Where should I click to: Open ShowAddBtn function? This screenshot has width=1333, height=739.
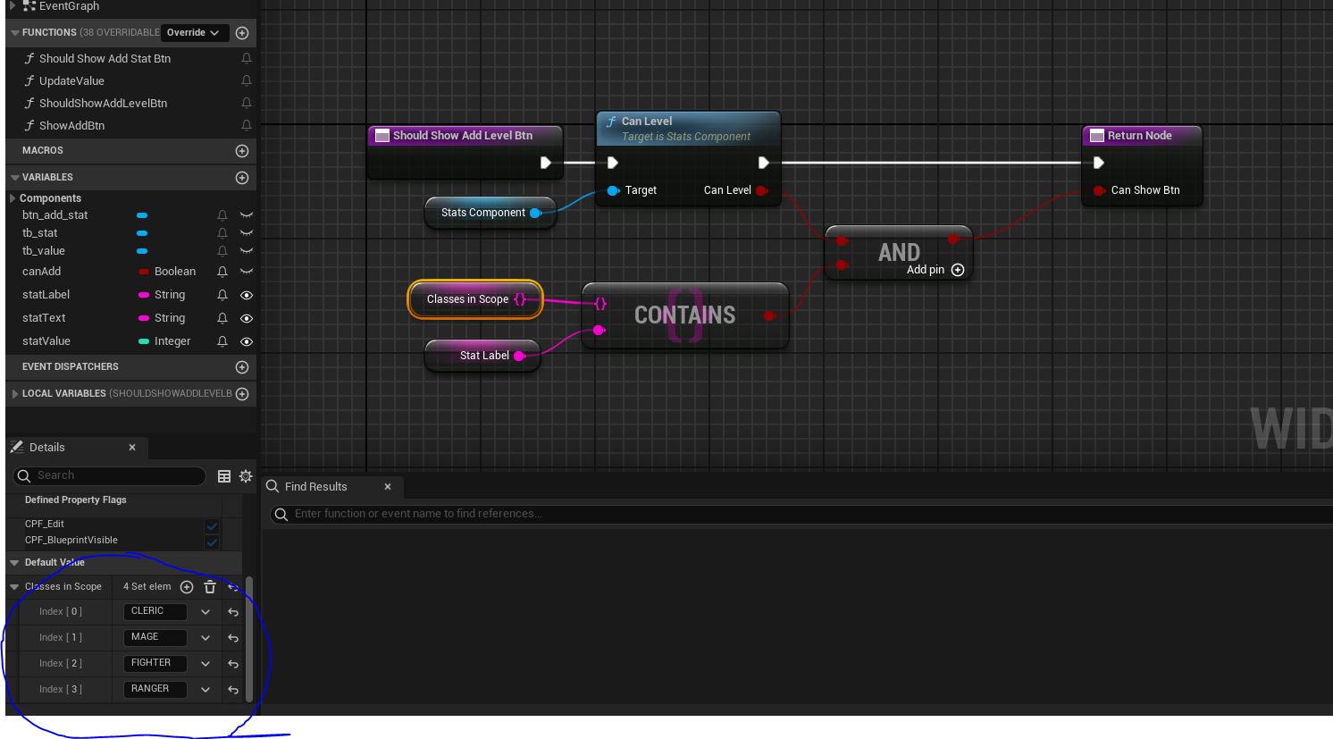[x=71, y=126]
